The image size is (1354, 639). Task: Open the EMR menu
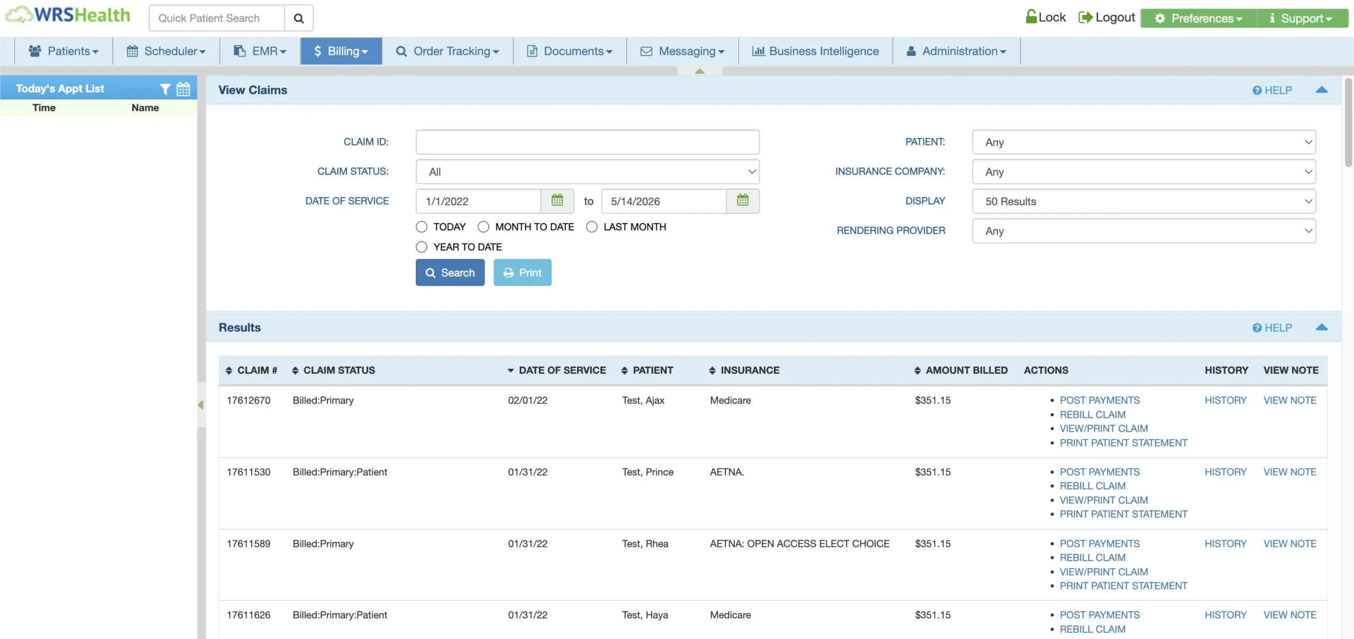(x=260, y=51)
